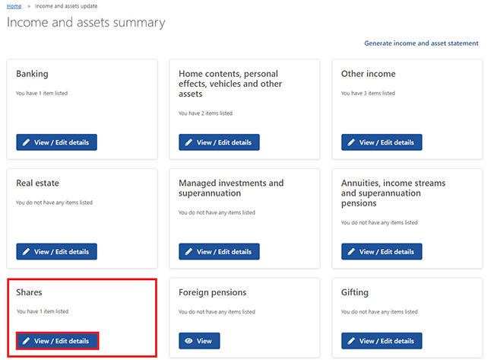The height and width of the screenshot is (360, 494).
Task: Click pencil icon in Gifting card
Action: 351,341
